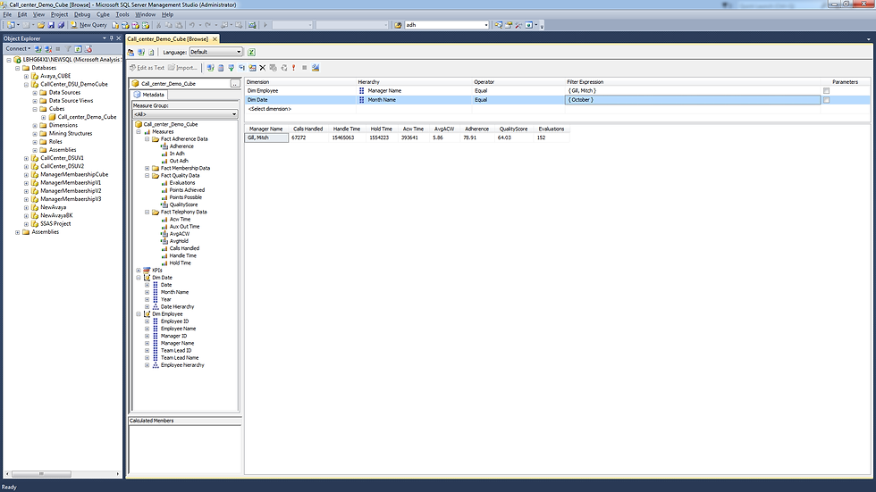
Task: Select Employee Hierarchy in Dim Employee
Action: click(x=182, y=365)
